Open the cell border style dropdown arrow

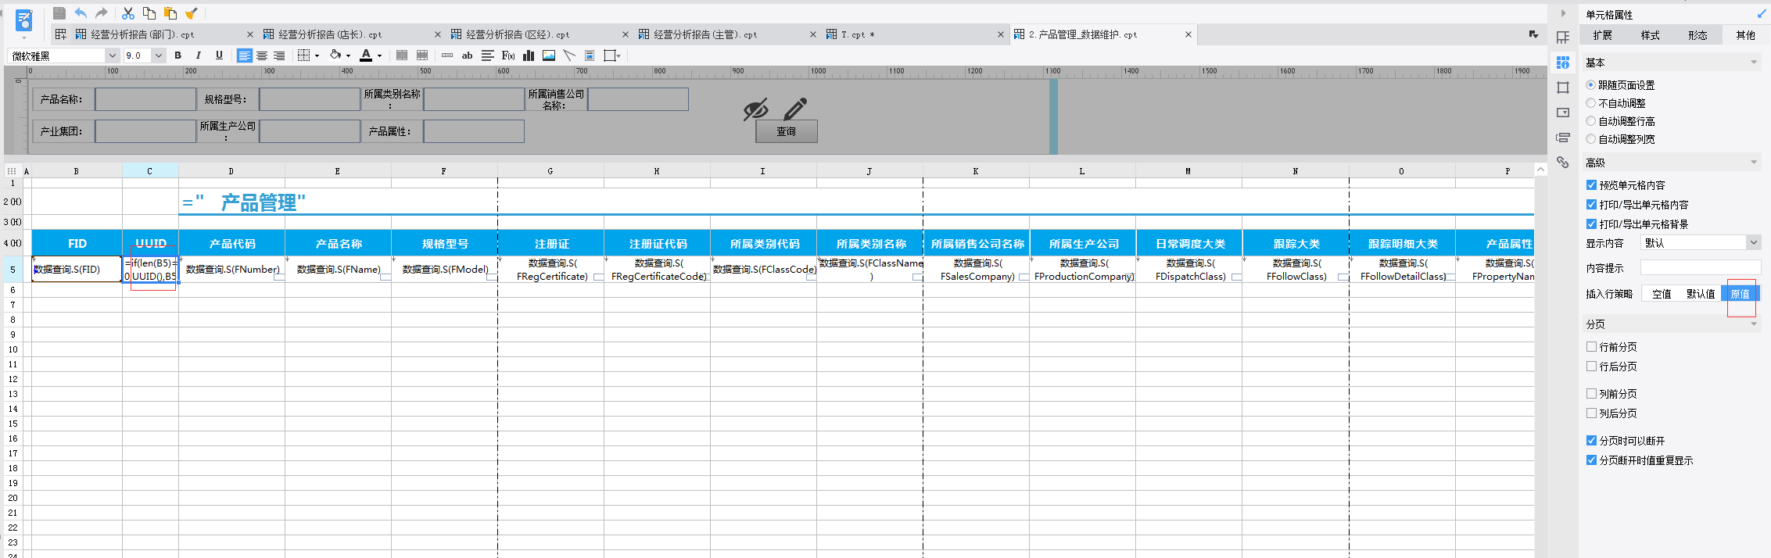pos(317,56)
